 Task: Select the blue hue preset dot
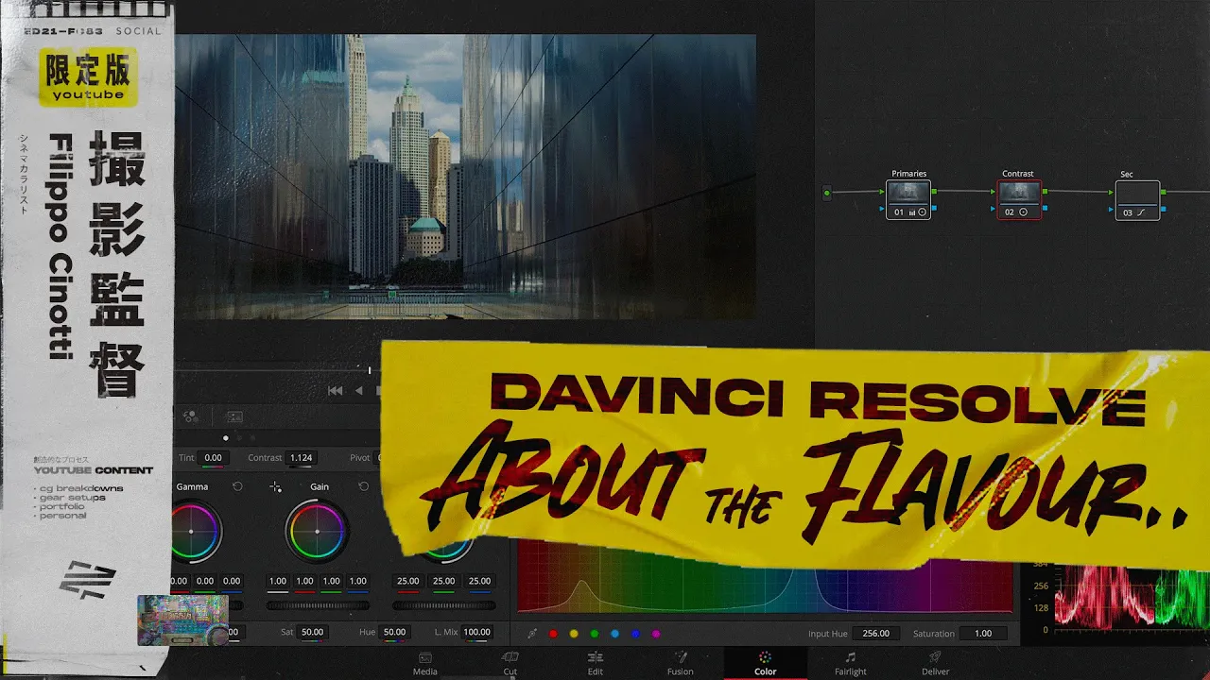click(x=635, y=634)
